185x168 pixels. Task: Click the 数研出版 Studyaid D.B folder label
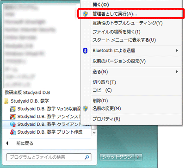click(27, 93)
